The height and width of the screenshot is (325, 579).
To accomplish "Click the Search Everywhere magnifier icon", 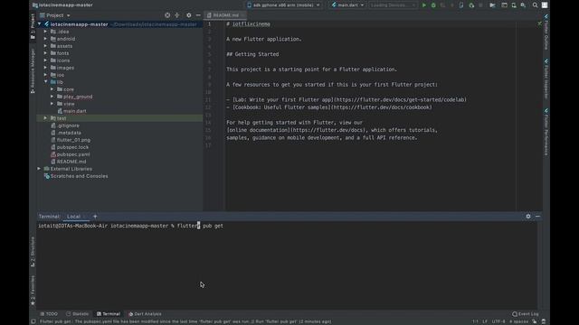I will pos(535,5).
